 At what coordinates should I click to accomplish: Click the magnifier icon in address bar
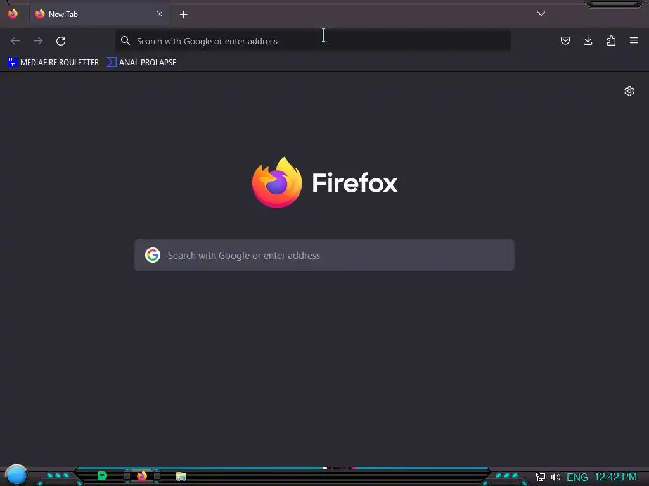click(x=125, y=40)
